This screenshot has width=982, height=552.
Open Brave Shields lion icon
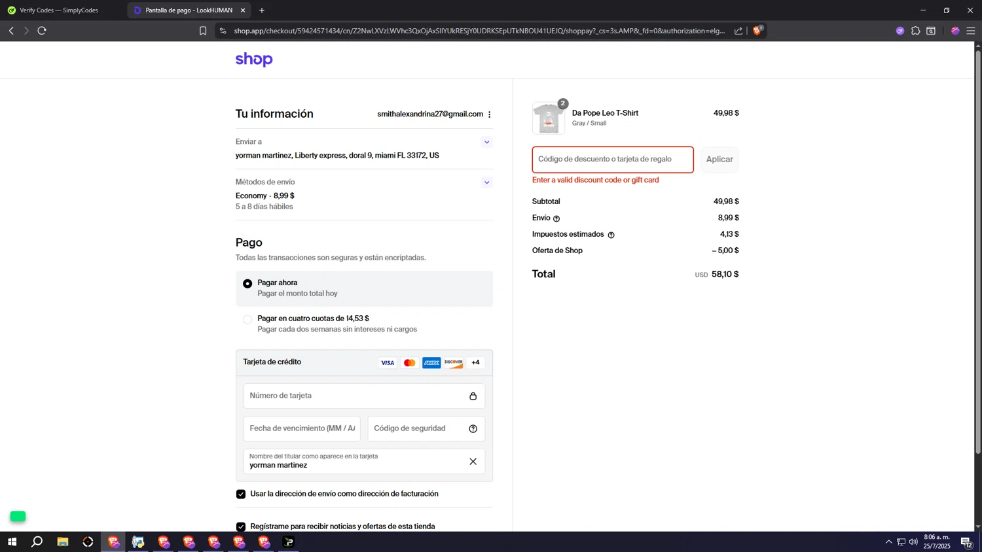coord(758,30)
